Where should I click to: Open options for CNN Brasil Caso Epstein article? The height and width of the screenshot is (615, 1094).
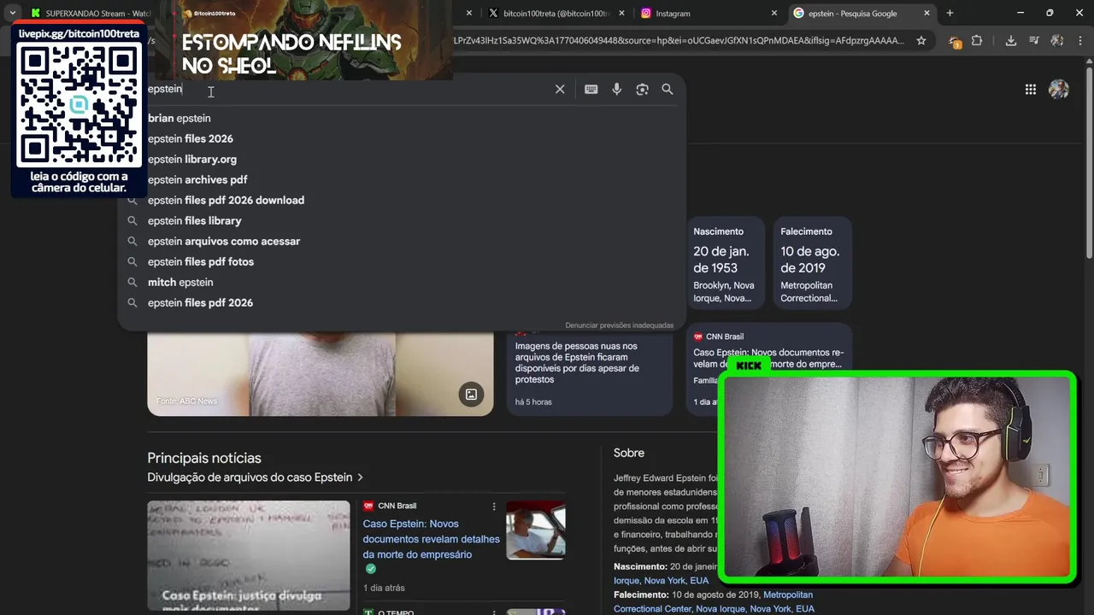(x=493, y=507)
